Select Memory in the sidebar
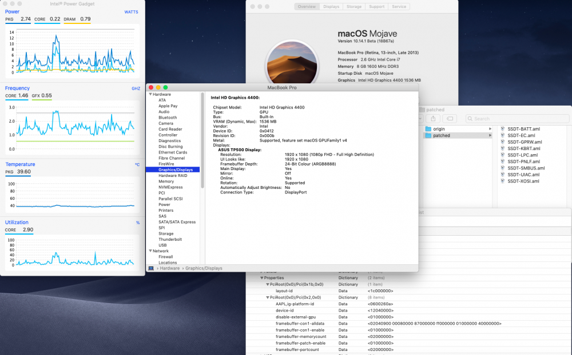The width and height of the screenshot is (572, 355). [166, 181]
